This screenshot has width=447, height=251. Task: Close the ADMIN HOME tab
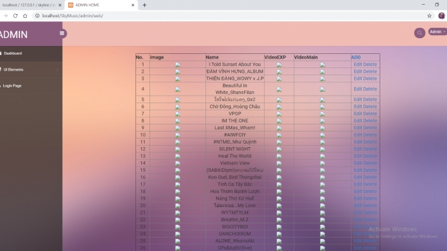click(133, 5)
